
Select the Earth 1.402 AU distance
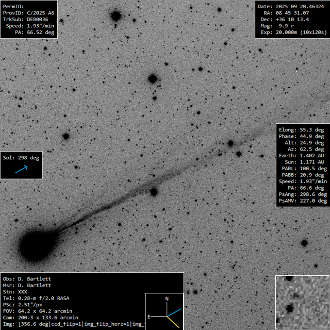(x=302, y=155)
